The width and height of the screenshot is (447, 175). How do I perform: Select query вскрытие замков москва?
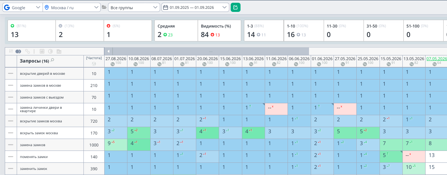click(41, 121)
